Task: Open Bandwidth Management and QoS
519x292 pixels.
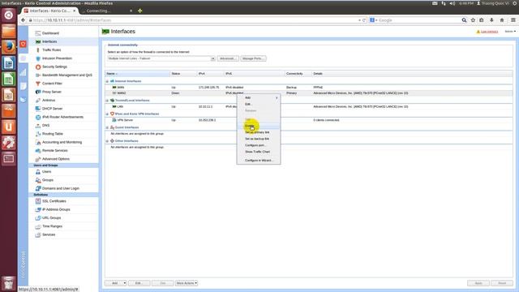Action: coord(66,75)
